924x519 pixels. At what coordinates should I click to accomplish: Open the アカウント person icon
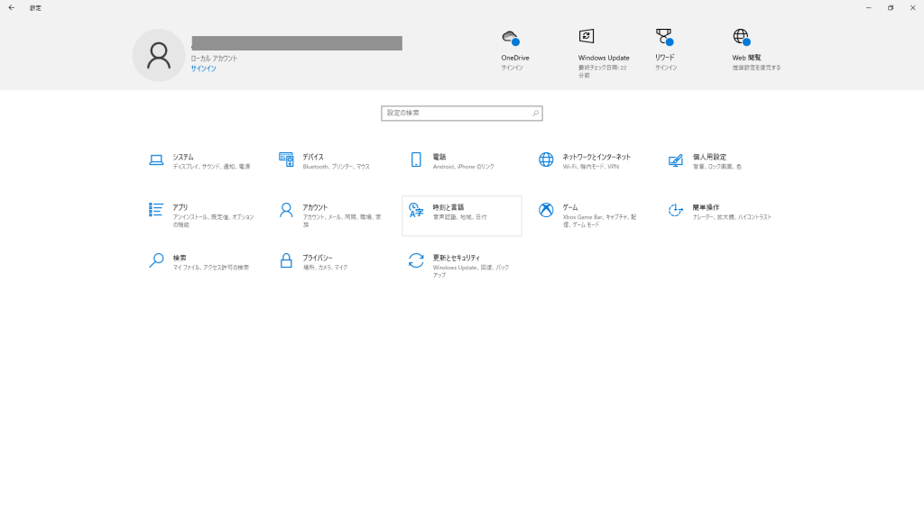point(286,210)
